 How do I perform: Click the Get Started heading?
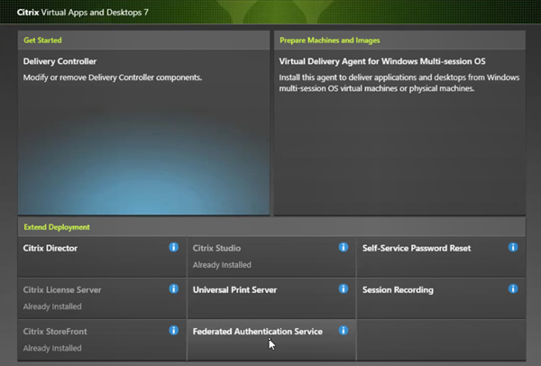point(42,41)
